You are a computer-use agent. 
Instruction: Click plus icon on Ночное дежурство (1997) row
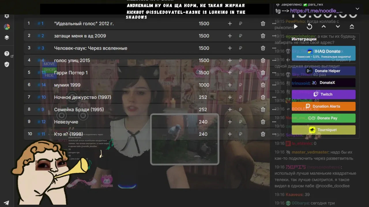230,97
